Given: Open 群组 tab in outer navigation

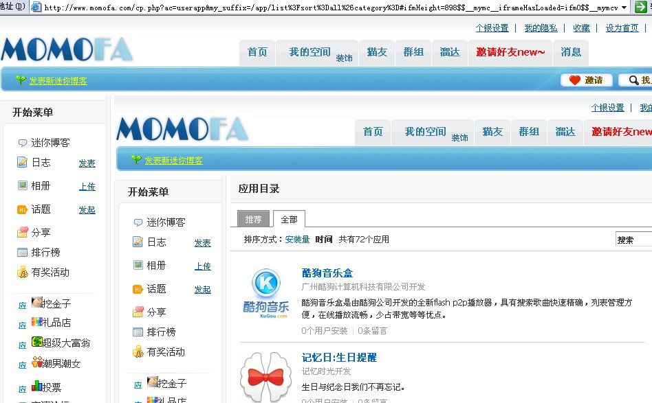Looking at the screenshot, I should pyautogui.click(x=413, y=52).
